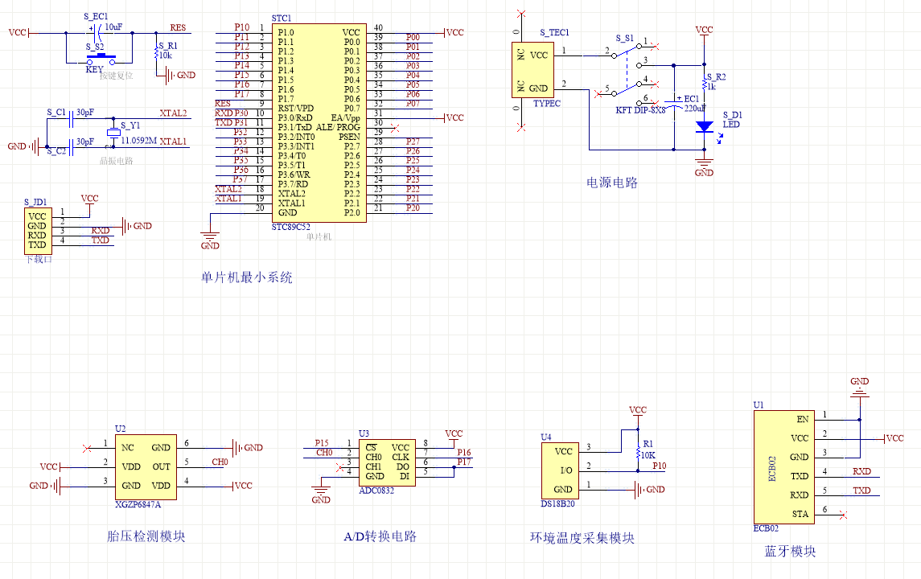Click the EA/Vpp pin name inside STC1
This screenshot has width=921, height=579.
pyautogui.click(x=345, y=117)
